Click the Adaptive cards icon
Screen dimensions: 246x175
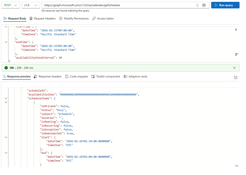[x=125, y=77]
